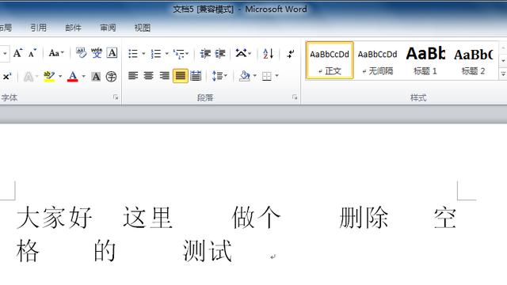
Task: Open the Numbering dropdown arrow
Action: click(167, 53)
